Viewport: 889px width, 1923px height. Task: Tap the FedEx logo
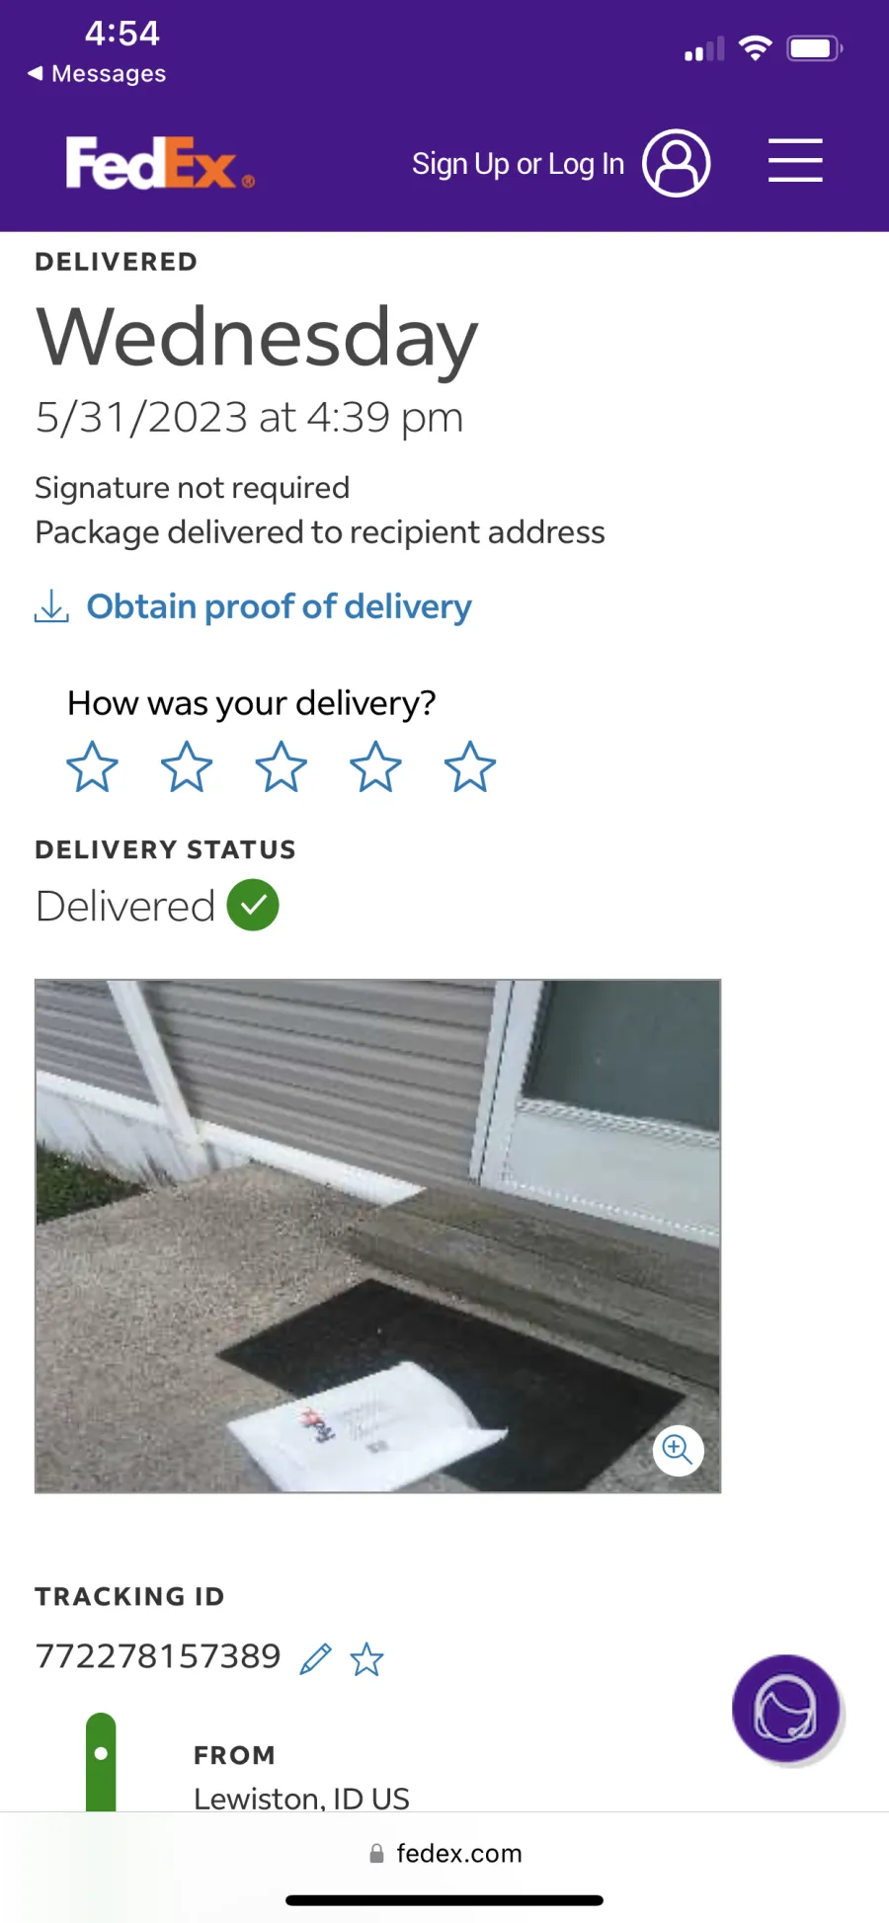tap(159, 163)
